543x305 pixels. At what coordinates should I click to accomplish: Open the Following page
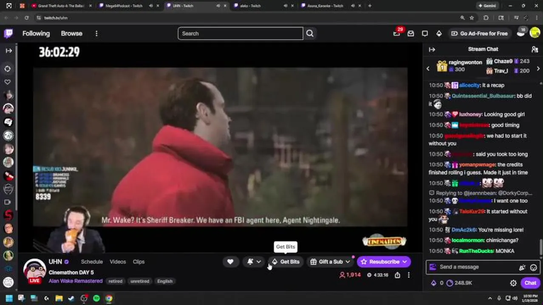(x=36, y=33)
